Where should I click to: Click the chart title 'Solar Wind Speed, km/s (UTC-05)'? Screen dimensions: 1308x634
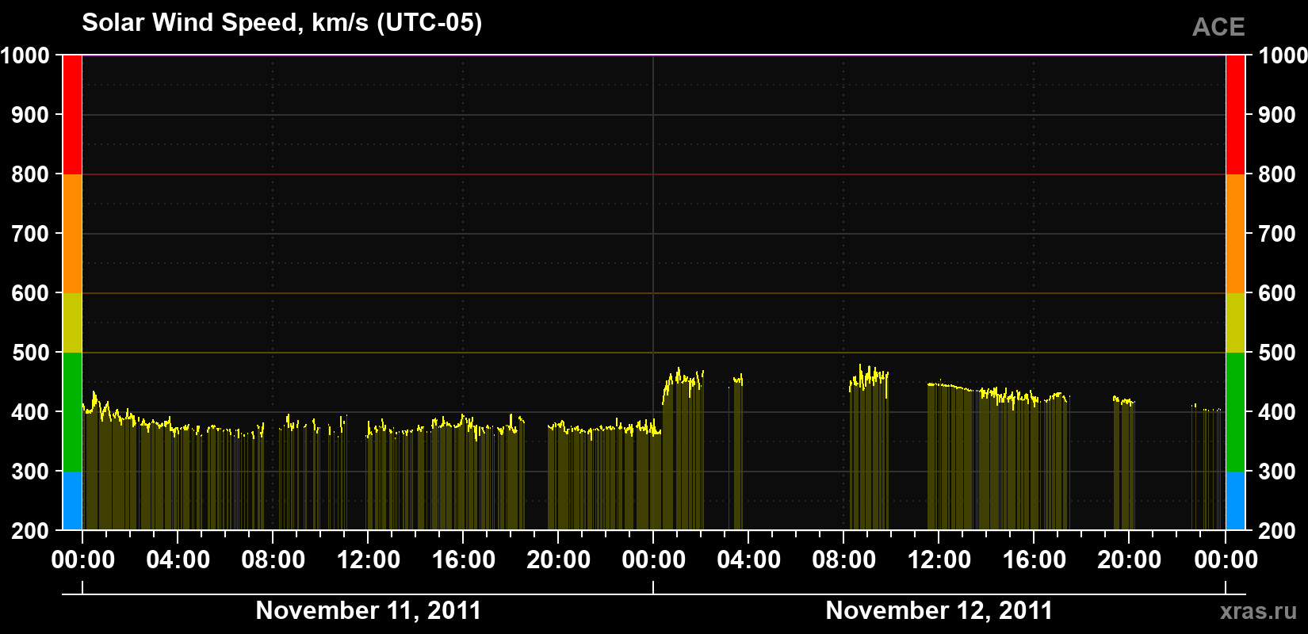(x=281, y=23)
